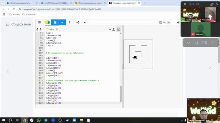Click the t.color("blue") code line
This screenshot has width=220, height=123.
coord(54,73)
